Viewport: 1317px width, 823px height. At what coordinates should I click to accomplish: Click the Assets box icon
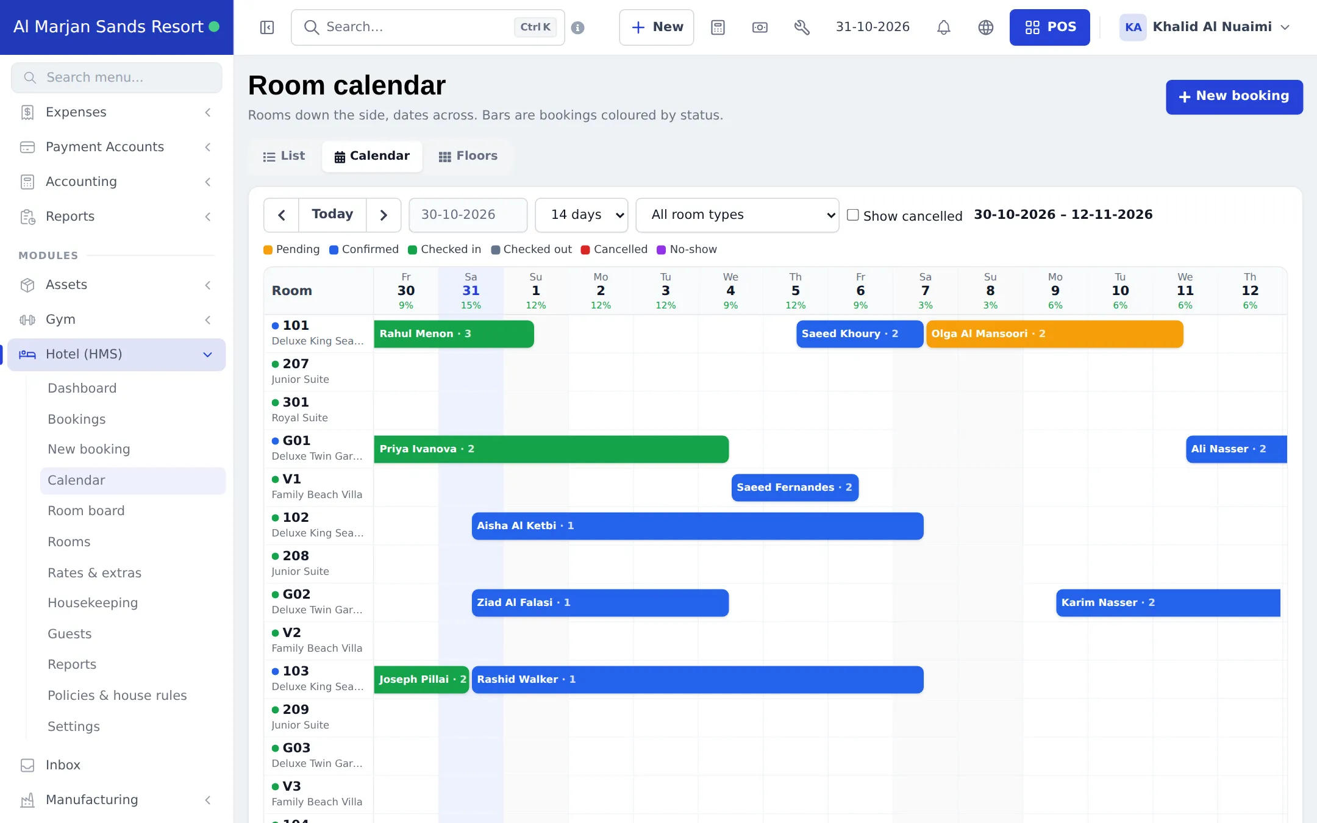27,285
